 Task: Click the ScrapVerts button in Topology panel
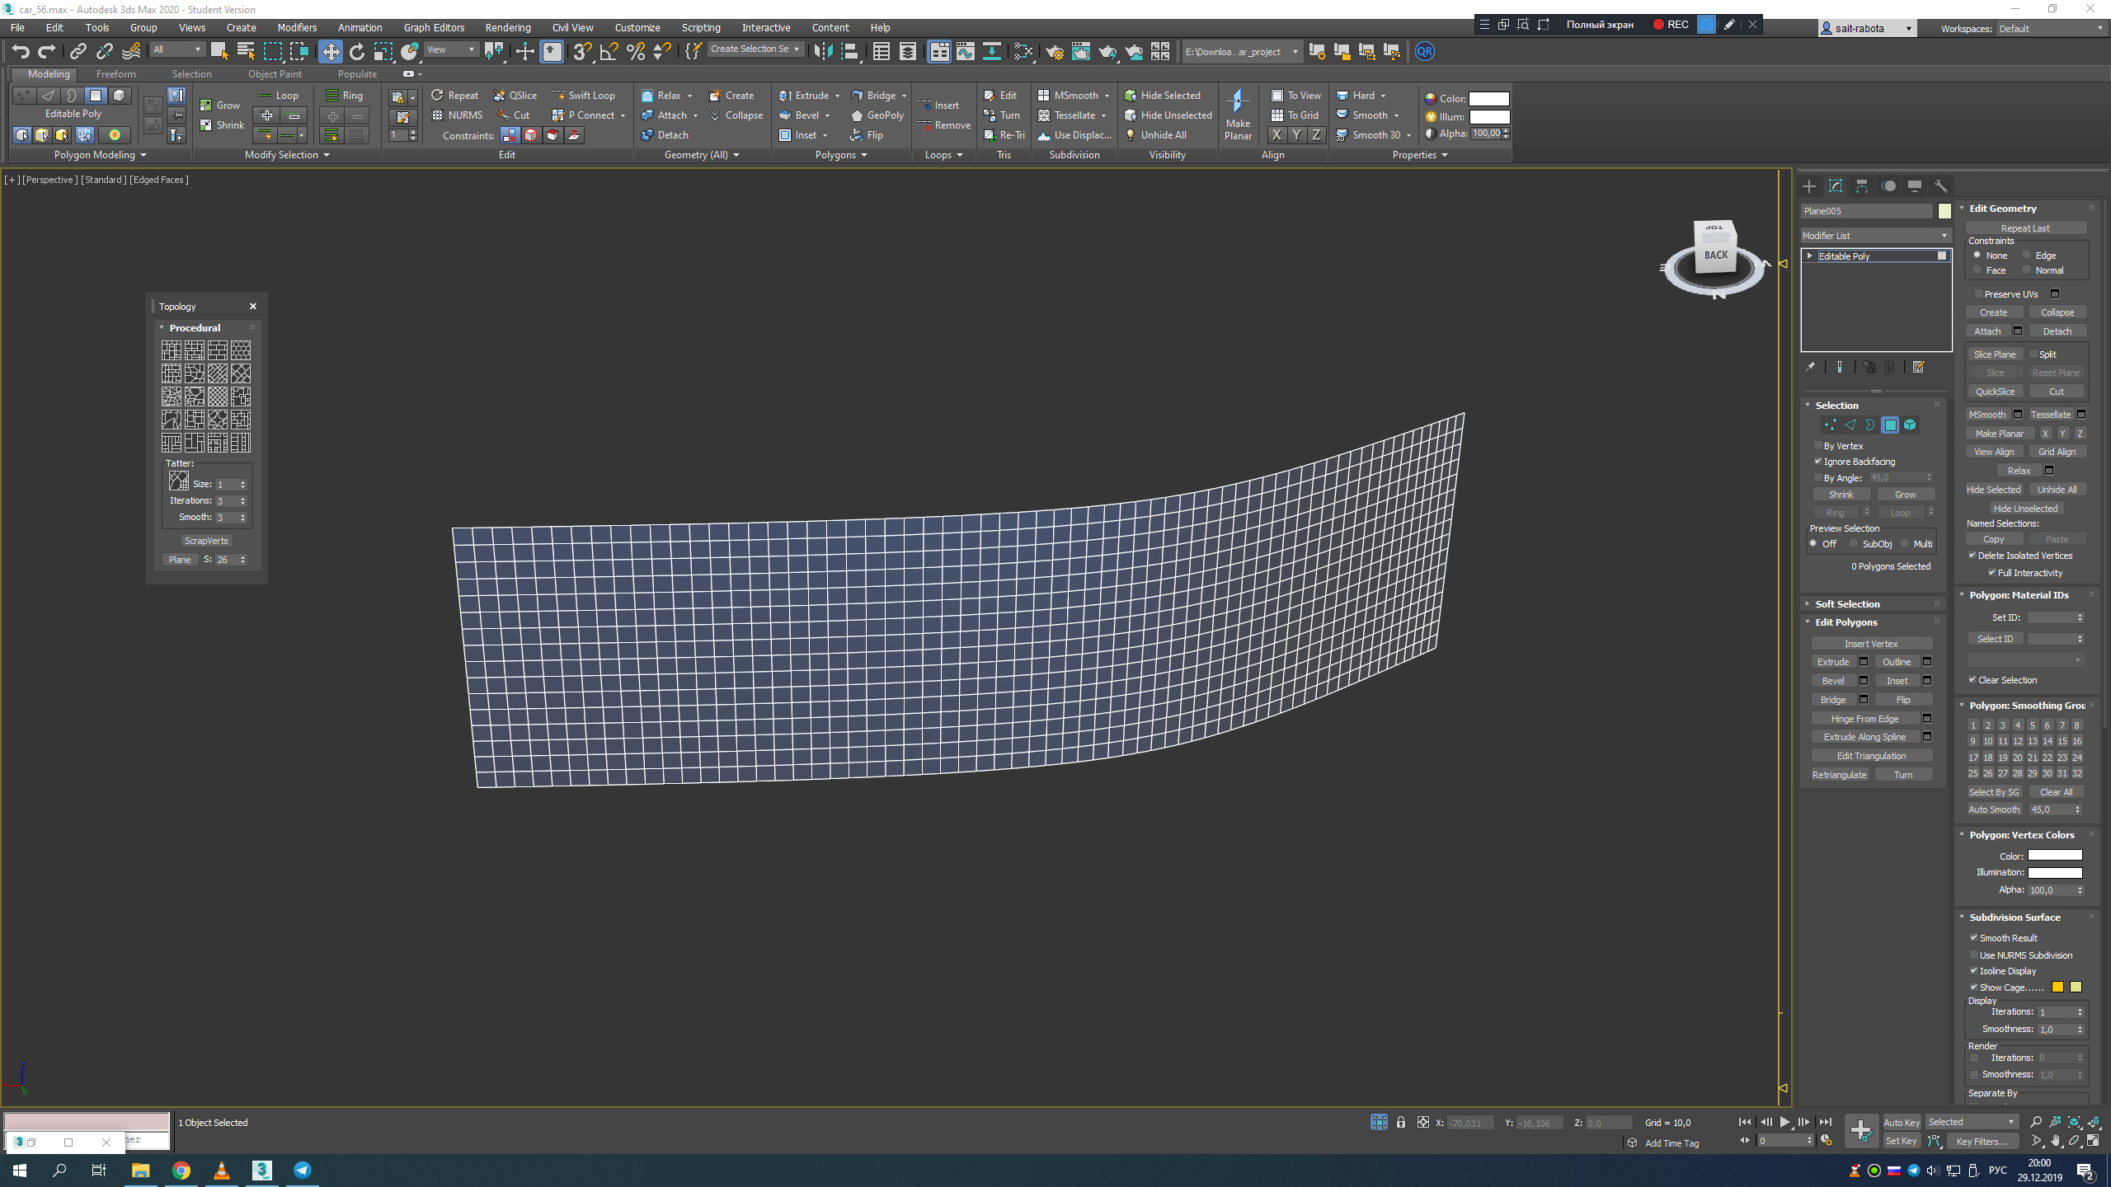206,541
